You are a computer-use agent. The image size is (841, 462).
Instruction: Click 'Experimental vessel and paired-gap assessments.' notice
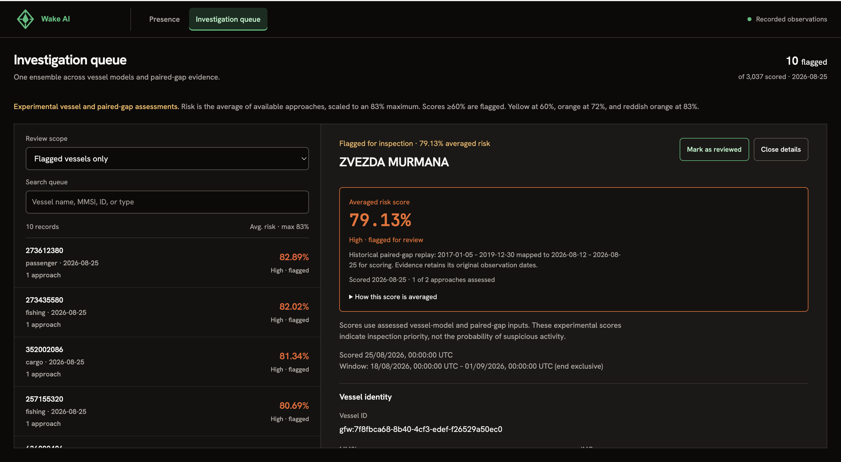[96, 106]
